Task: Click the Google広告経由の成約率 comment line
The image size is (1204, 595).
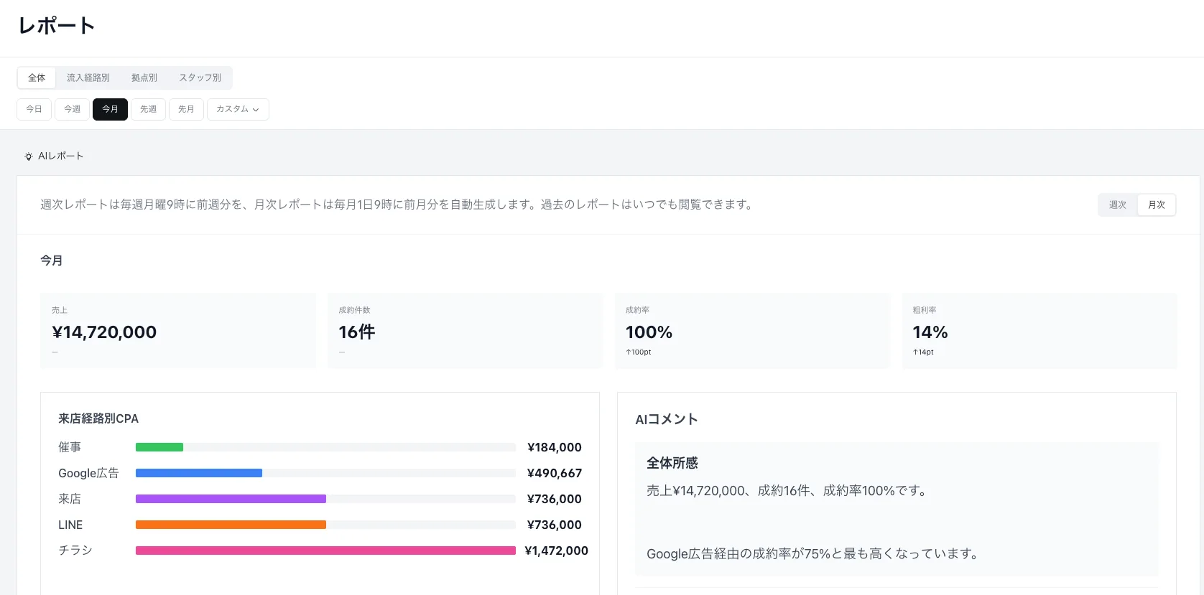Action: [812, 553]
